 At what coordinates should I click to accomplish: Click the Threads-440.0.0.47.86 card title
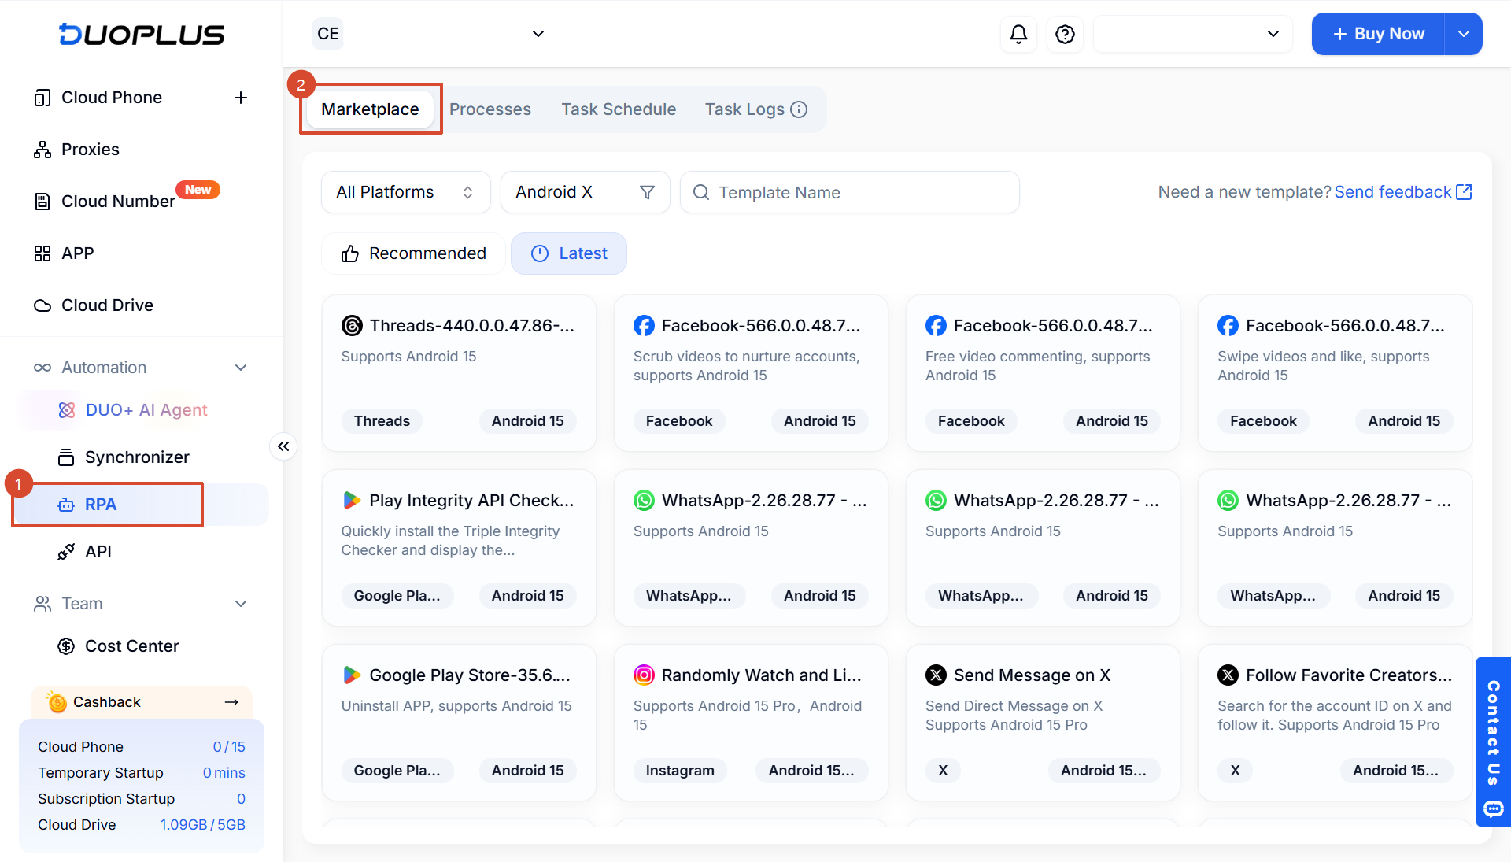(x=472, y=326)
